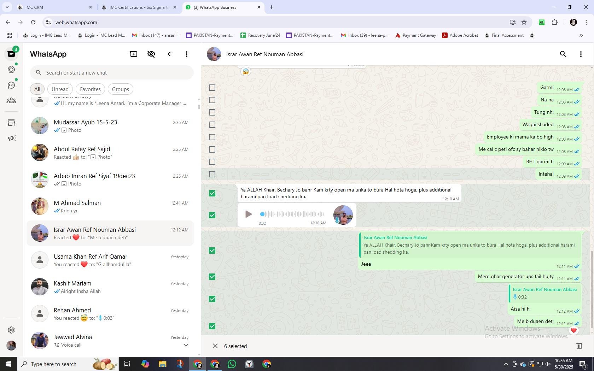This screenshot has width=594, height=371.
Task: Open the chat list three-dot menu
Action: tap(187, 54)
